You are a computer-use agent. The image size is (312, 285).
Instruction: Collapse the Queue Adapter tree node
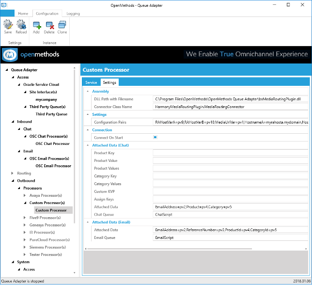click(7, 70)
